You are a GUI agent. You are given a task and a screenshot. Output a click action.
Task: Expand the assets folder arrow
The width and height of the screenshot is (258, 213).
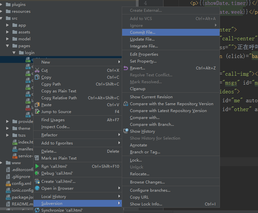tap(8, 32)
